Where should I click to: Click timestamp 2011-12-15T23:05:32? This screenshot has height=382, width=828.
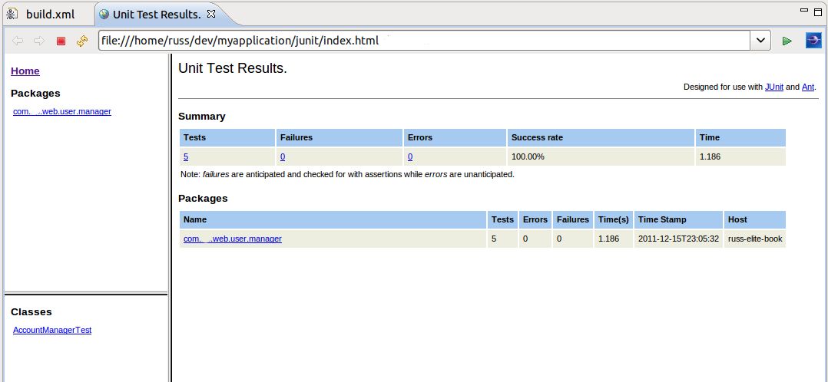(678, 239)
